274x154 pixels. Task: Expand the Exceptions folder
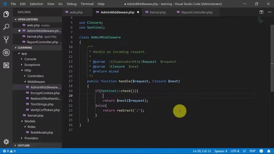click(x=37, y=65)
